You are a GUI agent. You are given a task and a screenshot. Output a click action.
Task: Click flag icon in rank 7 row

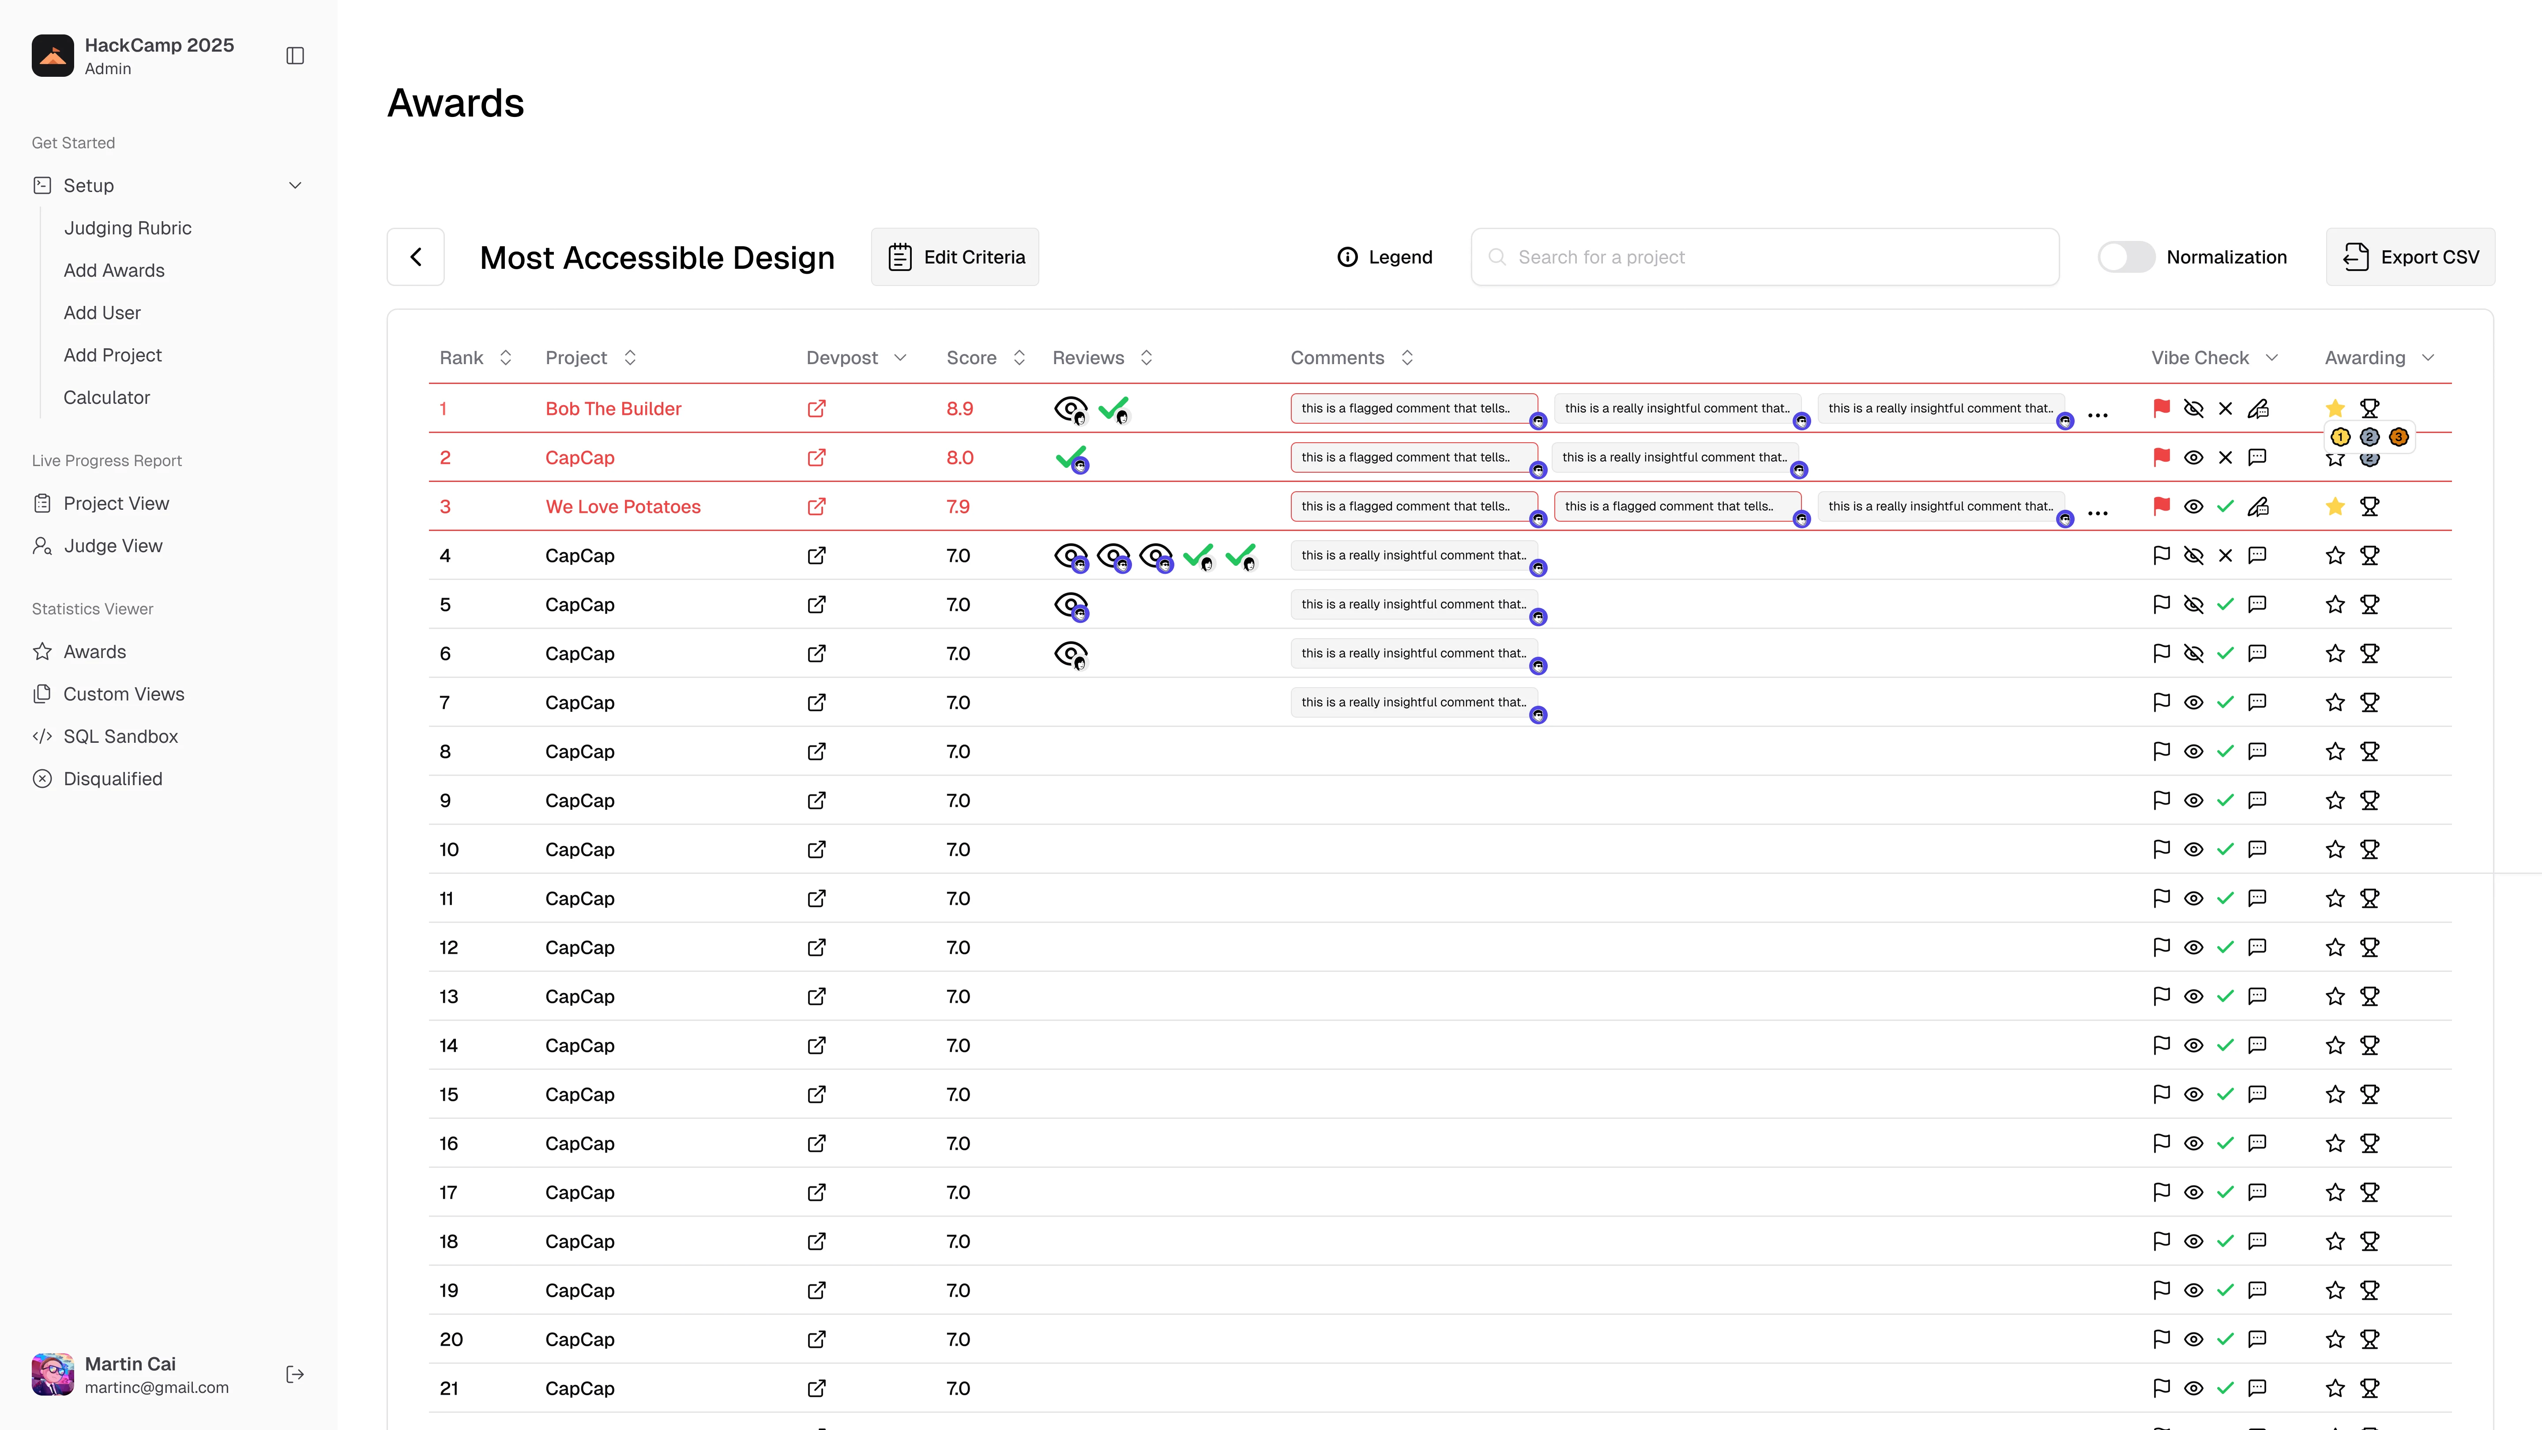click(x=2161, y=702)
